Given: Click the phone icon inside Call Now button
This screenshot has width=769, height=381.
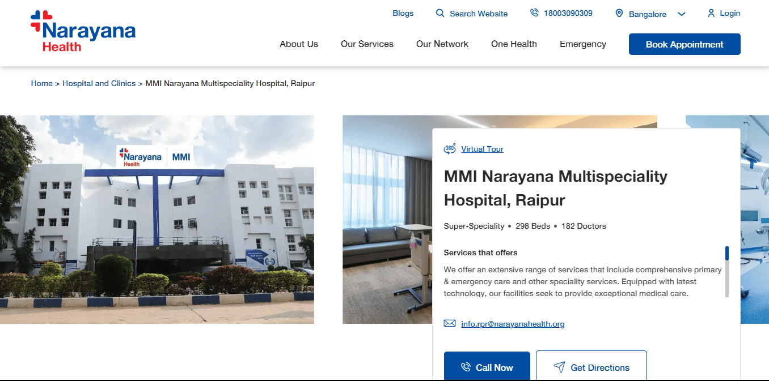Looking at the screenshot, I should click(x=466, y=366).
